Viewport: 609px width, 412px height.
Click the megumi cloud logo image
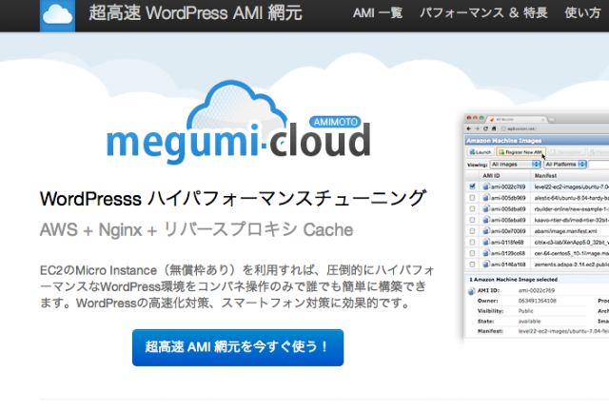238,122
